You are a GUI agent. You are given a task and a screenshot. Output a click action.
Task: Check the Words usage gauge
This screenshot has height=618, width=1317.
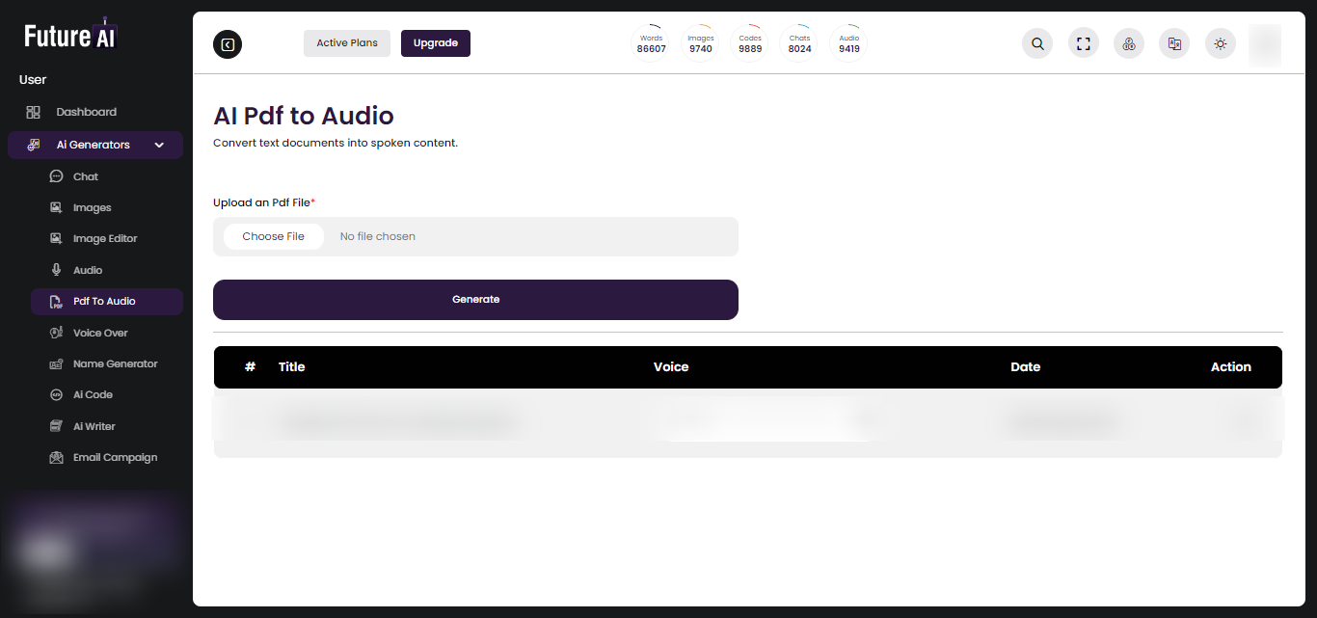pos(651,42)
